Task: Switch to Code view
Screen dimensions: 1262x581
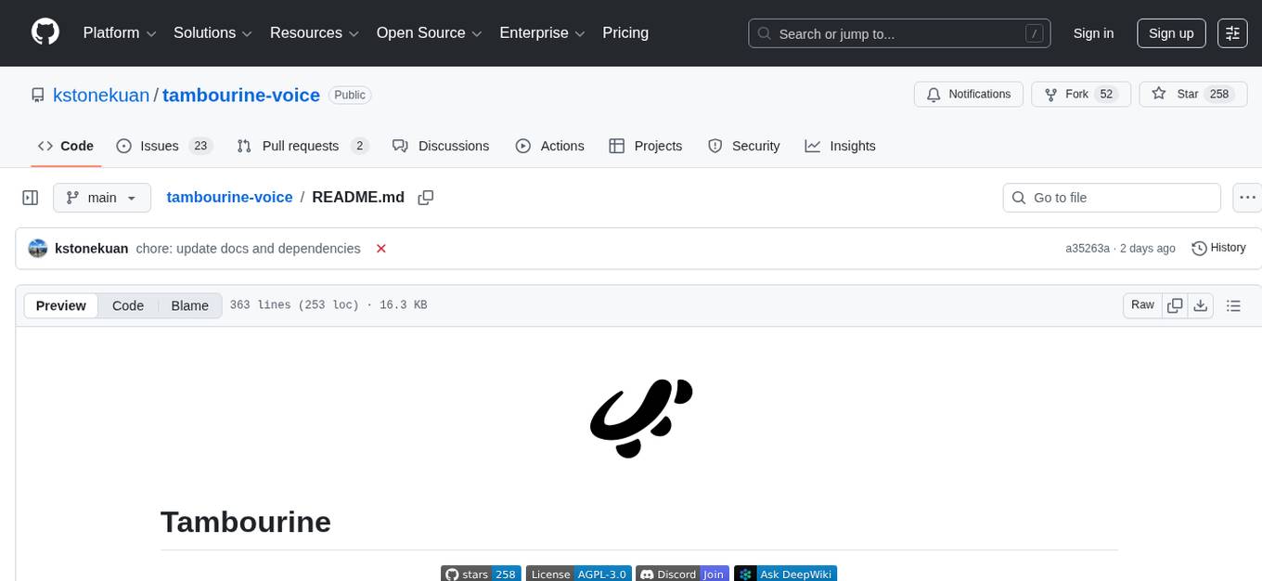Action: pyautogui.click(x=128, y=305)
